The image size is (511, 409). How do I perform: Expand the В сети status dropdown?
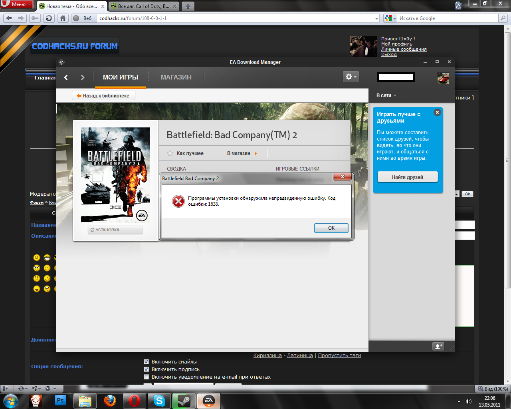coord(386,95)
